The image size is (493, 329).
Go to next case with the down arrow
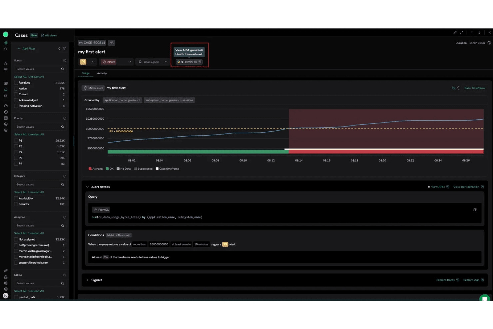479,33
